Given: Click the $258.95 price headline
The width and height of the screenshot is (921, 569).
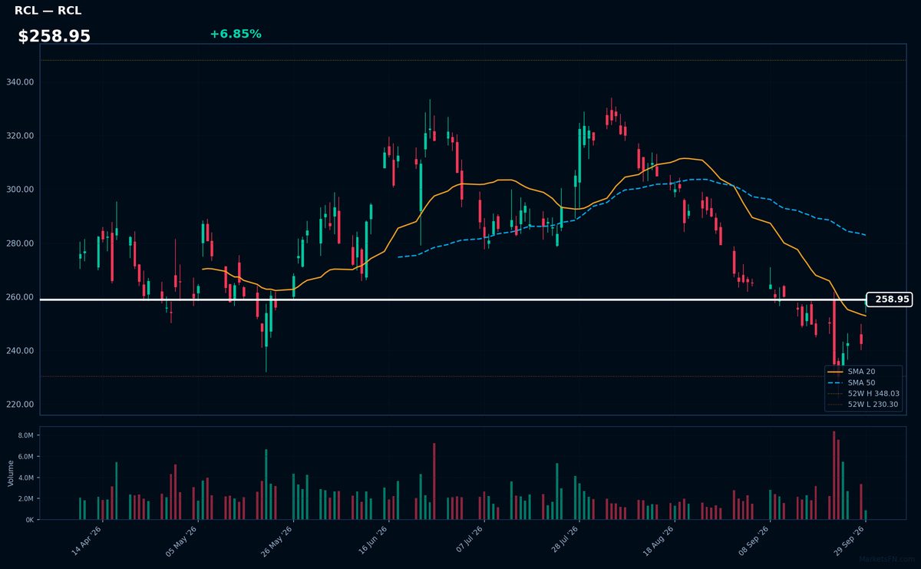Looking at the screenshot, I should (x=54, y=36).
